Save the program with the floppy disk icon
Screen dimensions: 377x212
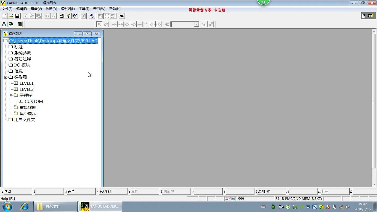[x=17, y=16]
